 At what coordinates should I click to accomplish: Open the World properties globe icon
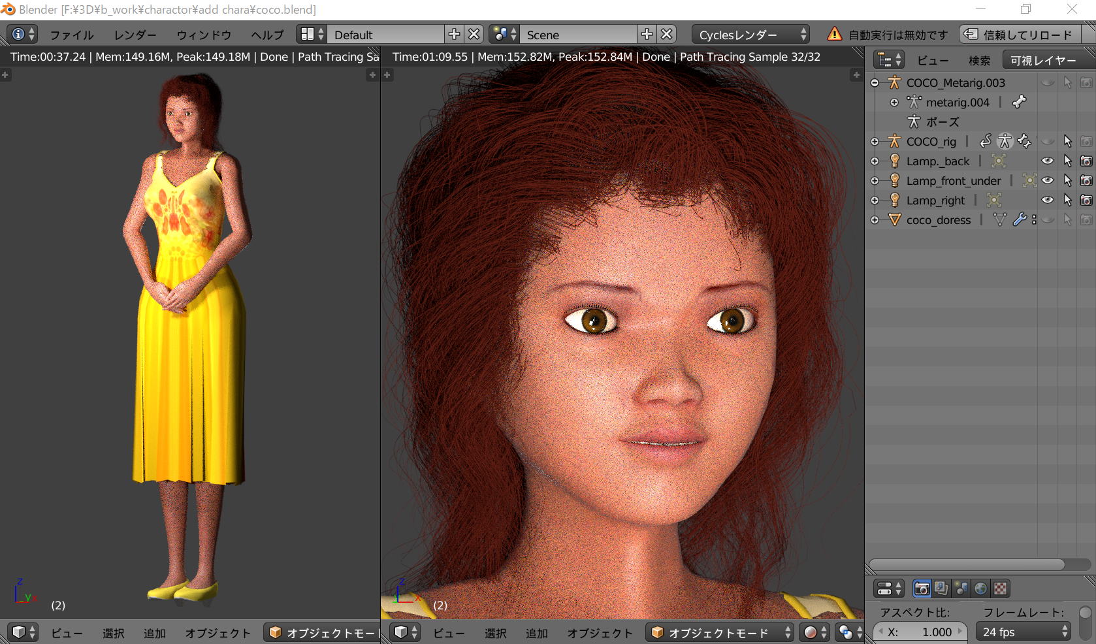(x=980, y=588)
